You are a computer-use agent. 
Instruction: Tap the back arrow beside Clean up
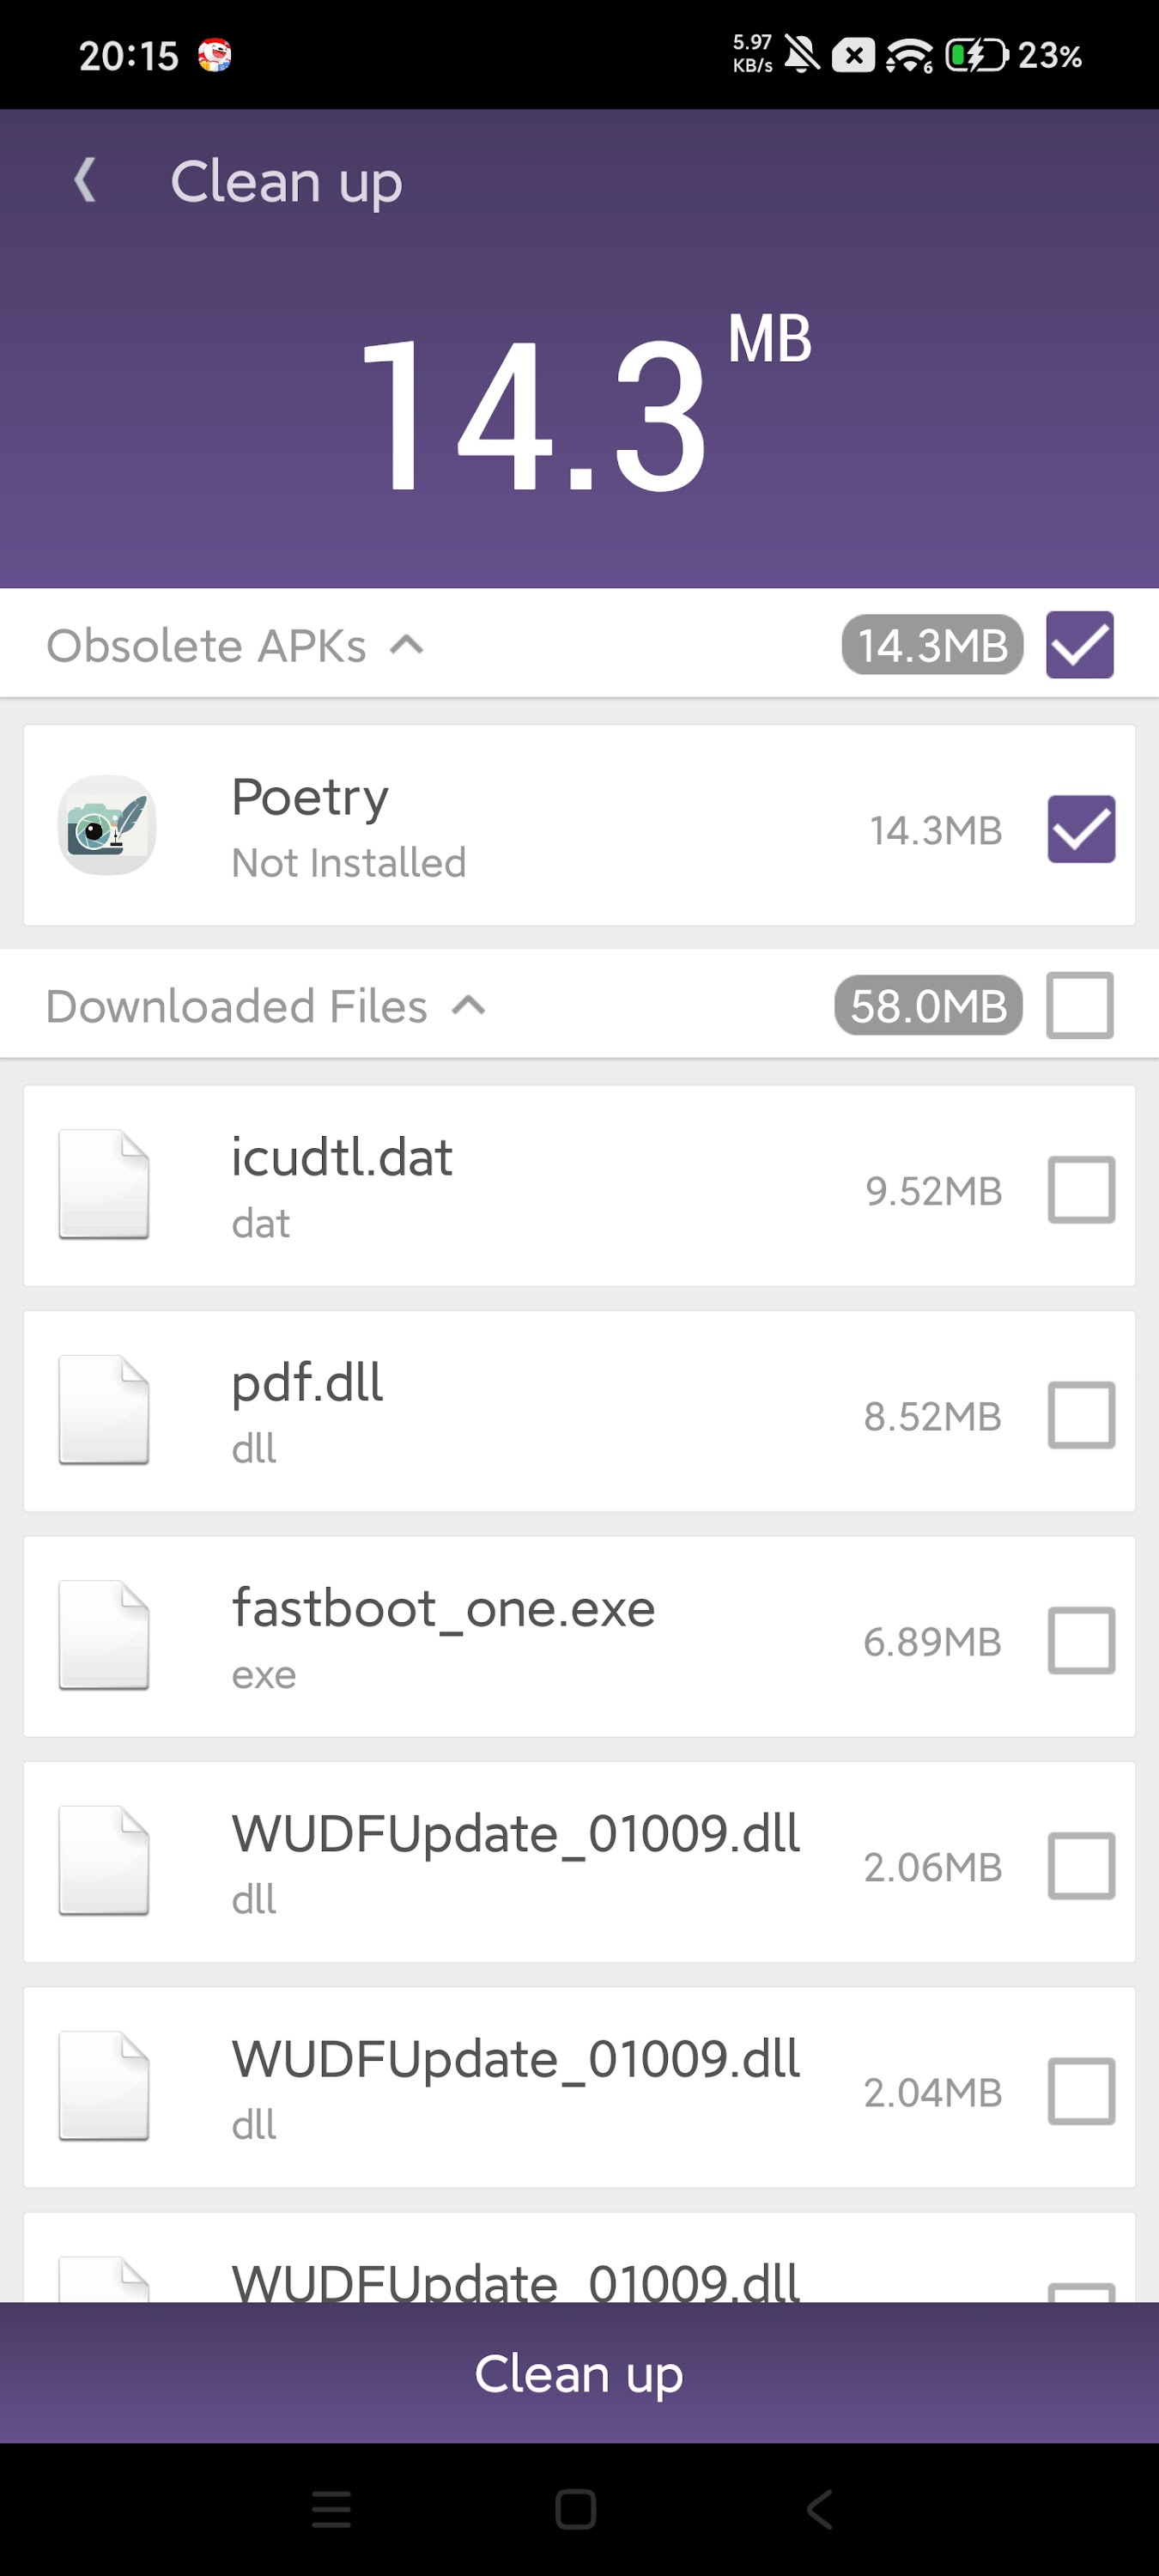[x=86, y=181]
